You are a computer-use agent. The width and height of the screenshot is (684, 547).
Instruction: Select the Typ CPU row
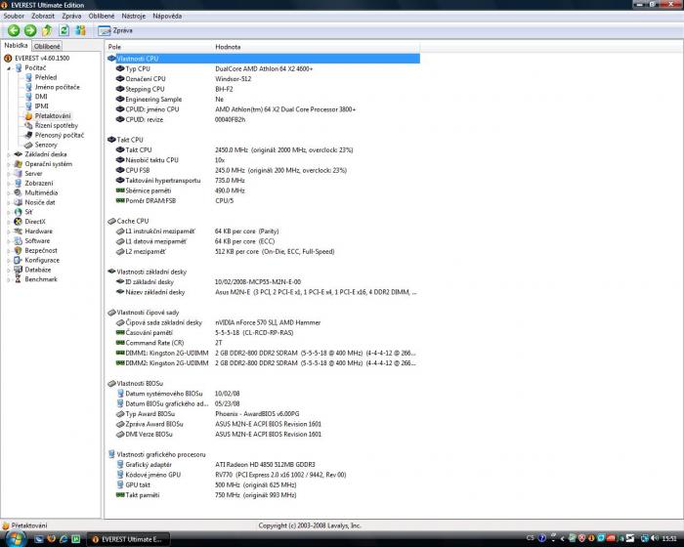tap(138, 69)
